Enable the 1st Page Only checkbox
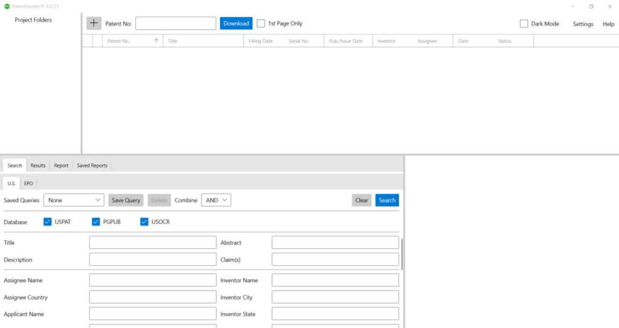This screenshot has width=619, height=328. (261, 24)
